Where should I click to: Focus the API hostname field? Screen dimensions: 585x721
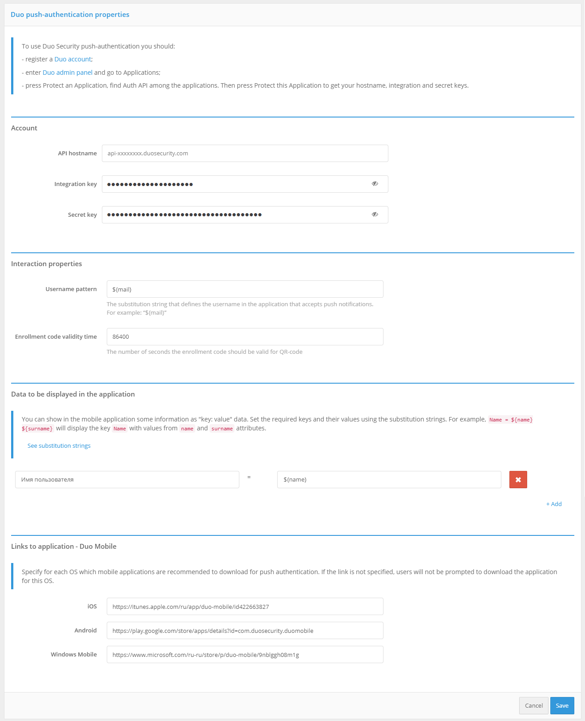point(245,153)
